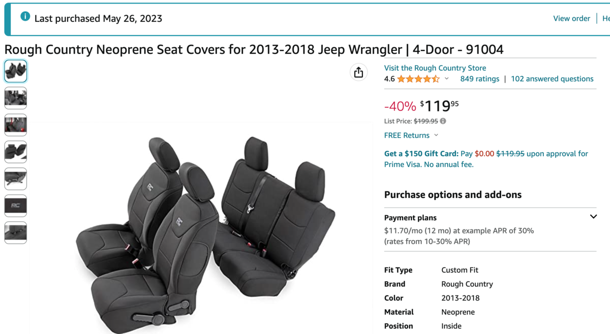Select the third thumbnail with red accents

pyautogui.click(x=15, y=125)
